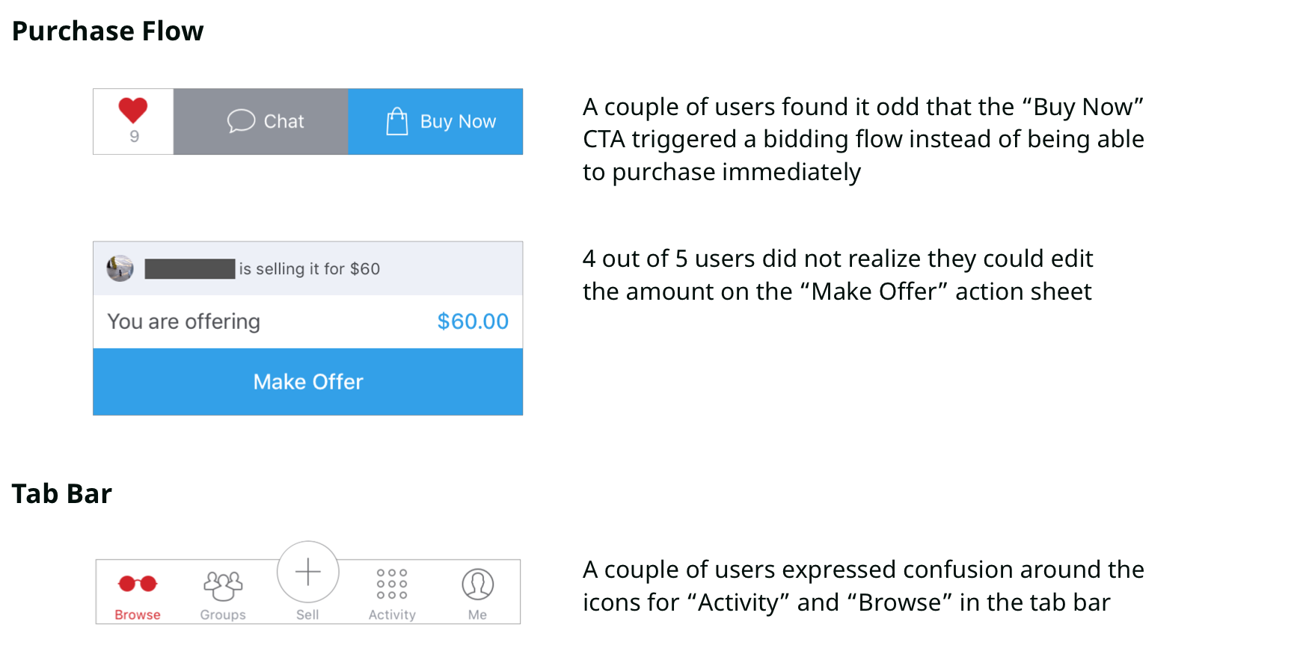Click the Chat action
This screenshot has width=1309, height=663.
pos(262,120)
